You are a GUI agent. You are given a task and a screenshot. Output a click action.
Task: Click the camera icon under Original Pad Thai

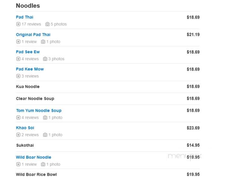click(43, 42)
